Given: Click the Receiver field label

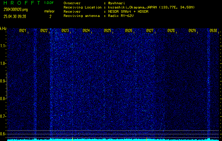Looking at the screenshot, I should [72, 12].
